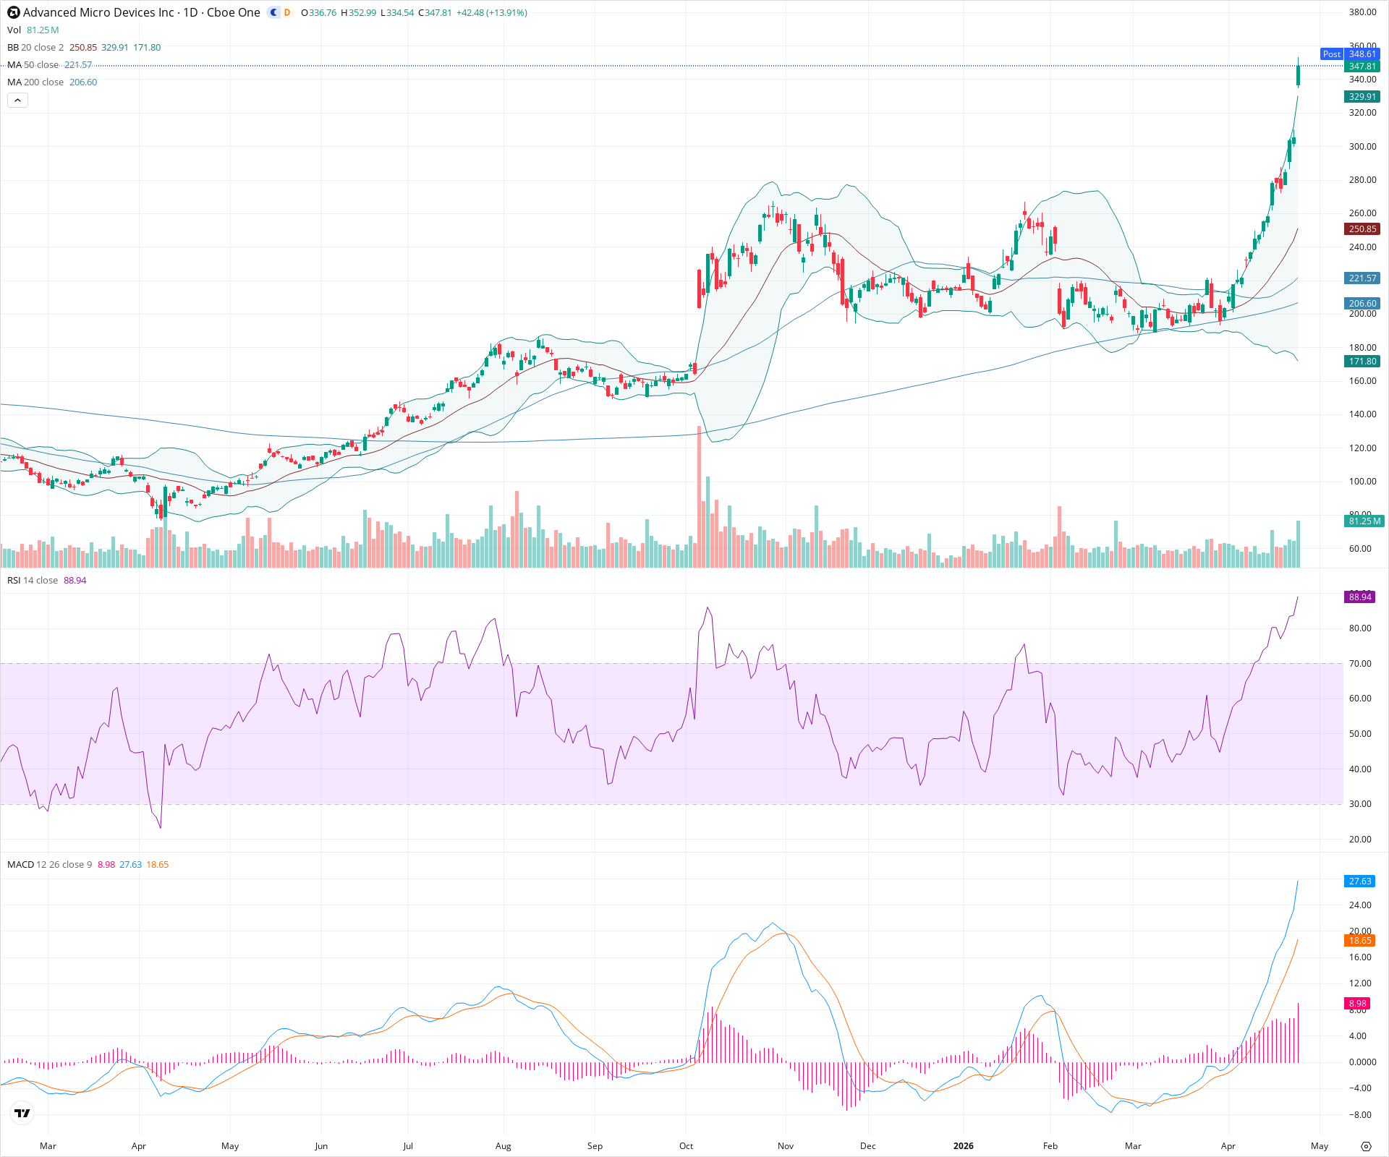This screenshot has height=1157, width=1389.
Task: Click the TradingView logo watermark
Action: coord(22,1113)
